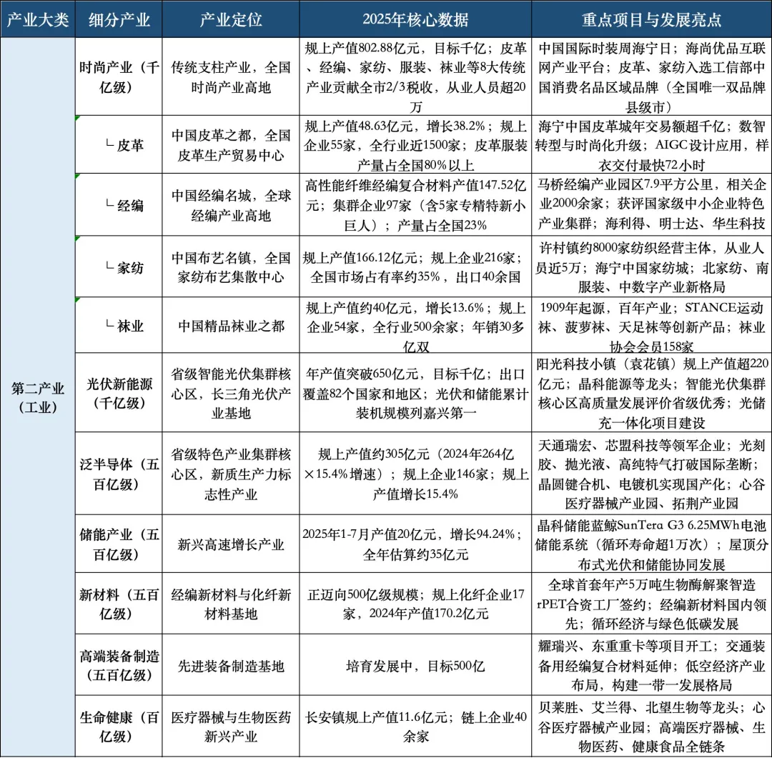Click data cell 高性能纤维经编复合材料产值147.52亿元
772x758 pixels.
[415, 205]
